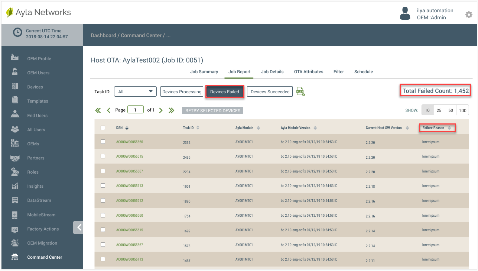Open the Filter tab

tap(339, 72)
